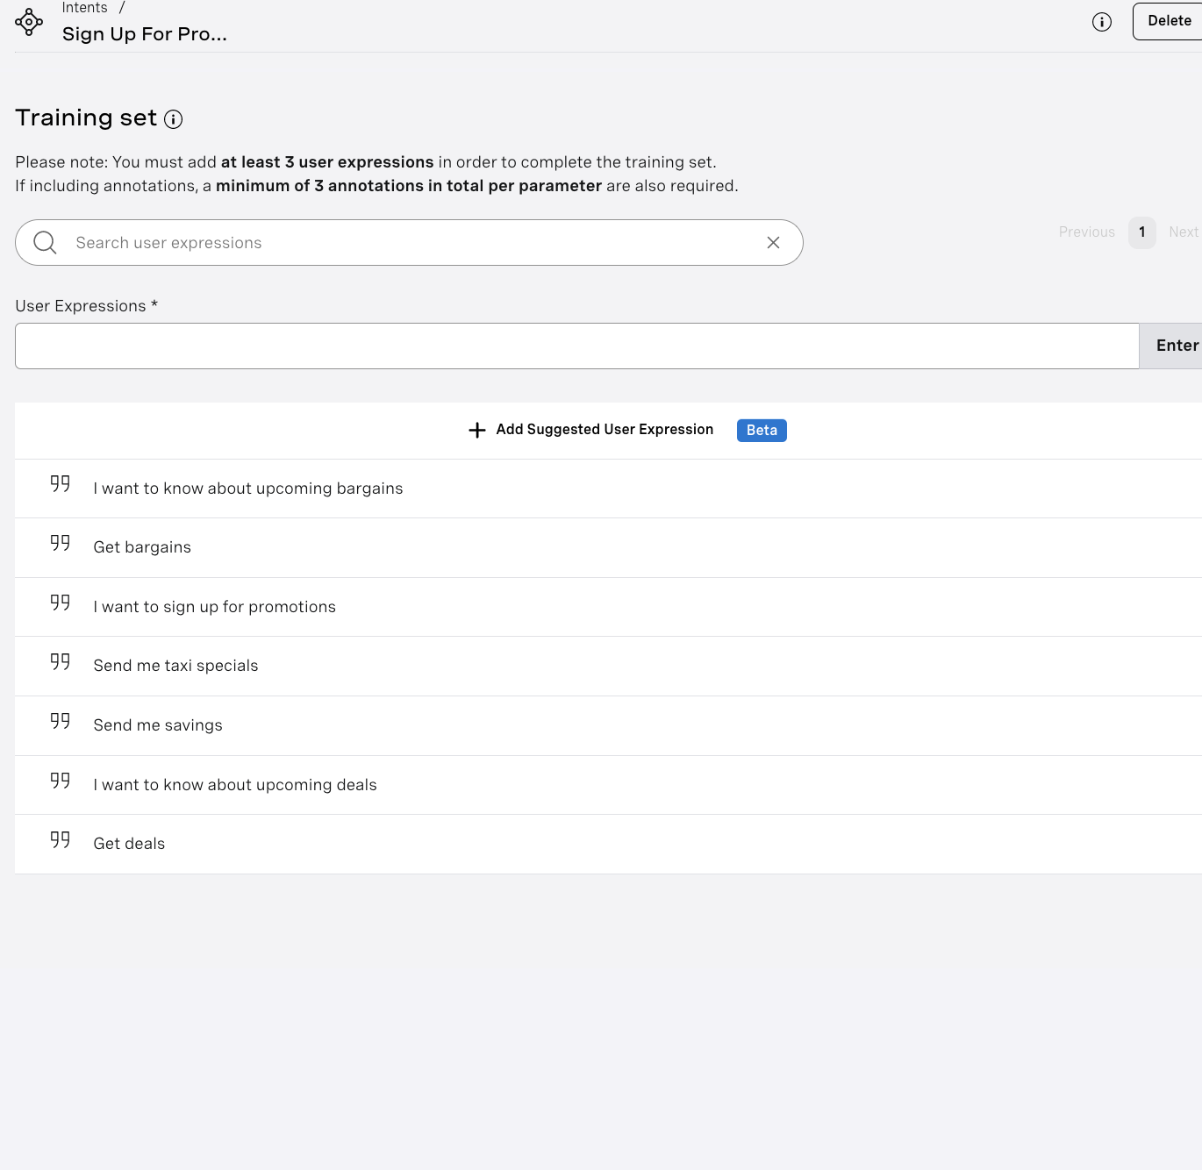Click the info icon beside Training set

(174, 119)
